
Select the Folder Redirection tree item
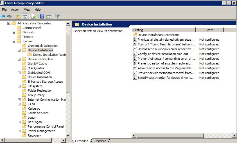(x=40, y=91)
